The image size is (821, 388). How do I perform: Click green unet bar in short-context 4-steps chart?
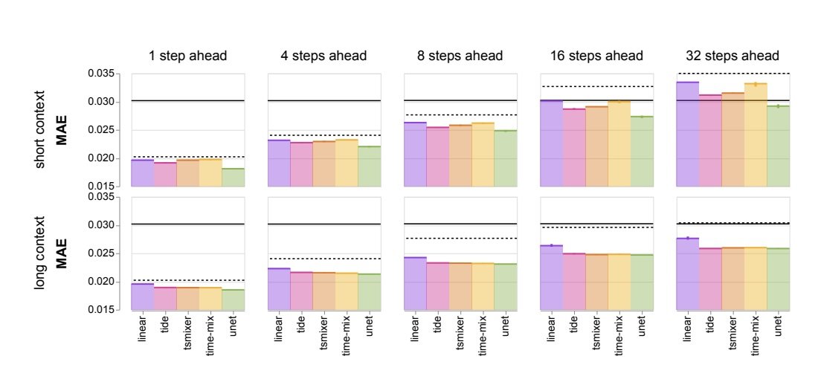(369, 166)
